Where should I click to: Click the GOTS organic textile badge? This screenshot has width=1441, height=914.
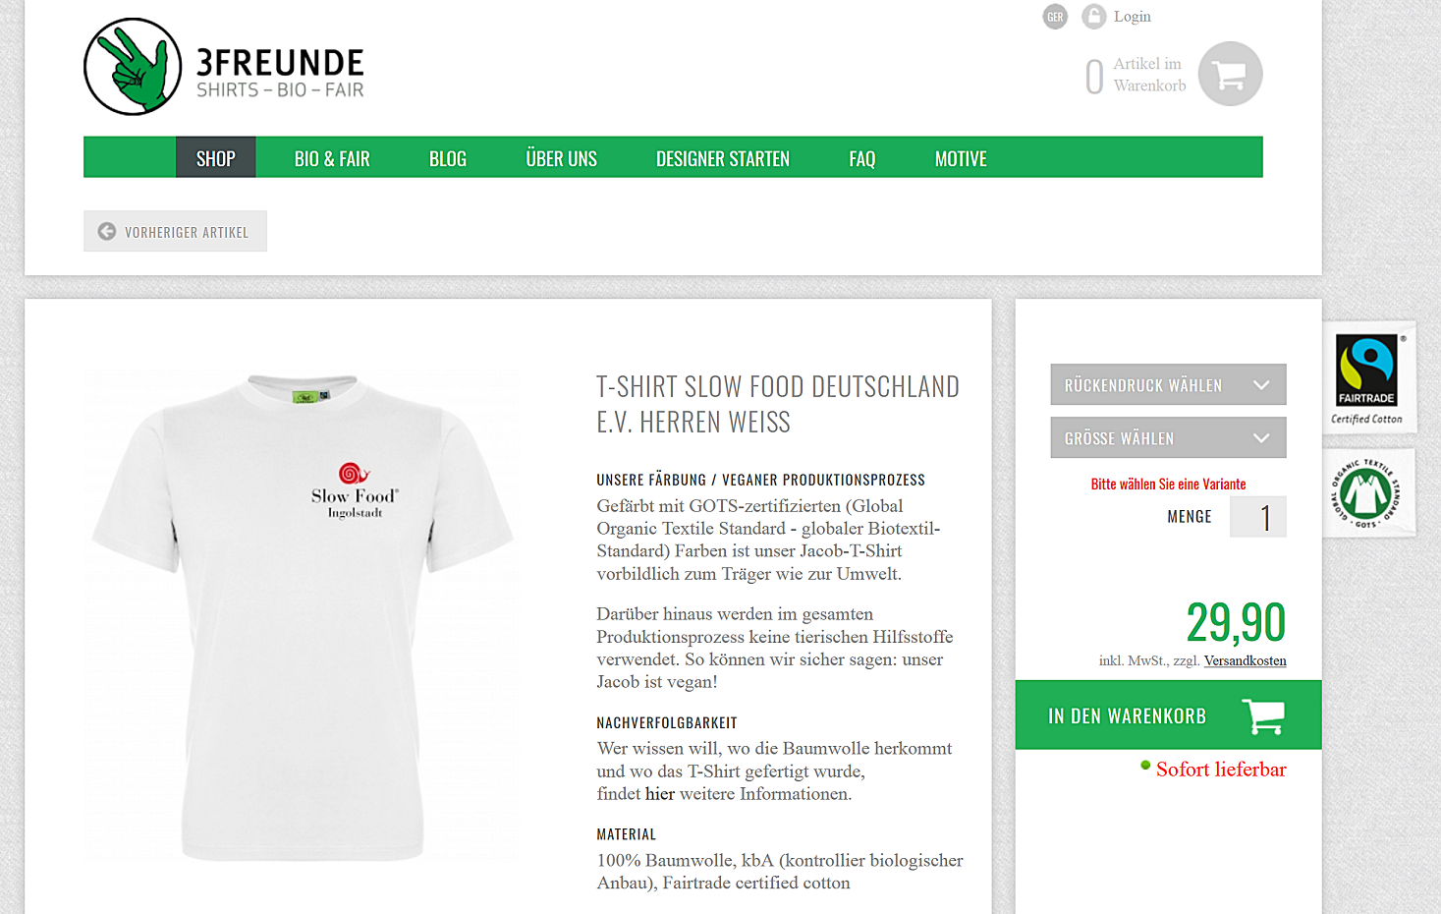pyautogui.click(x=1367, y=492)
